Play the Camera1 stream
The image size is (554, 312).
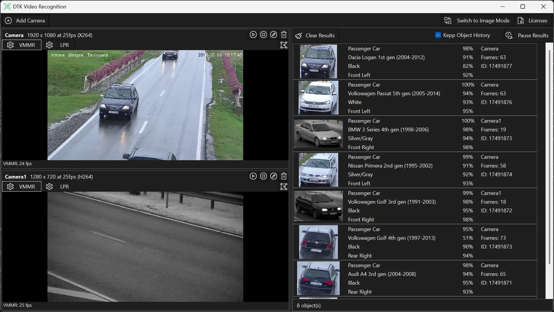(x=253, y=176)
